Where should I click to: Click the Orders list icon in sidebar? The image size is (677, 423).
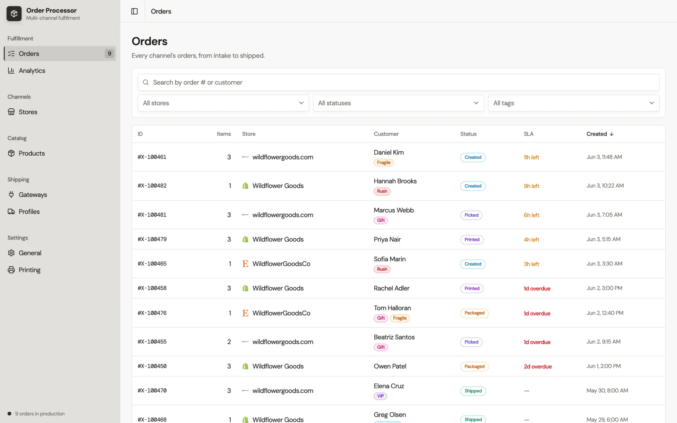[11, 54]
